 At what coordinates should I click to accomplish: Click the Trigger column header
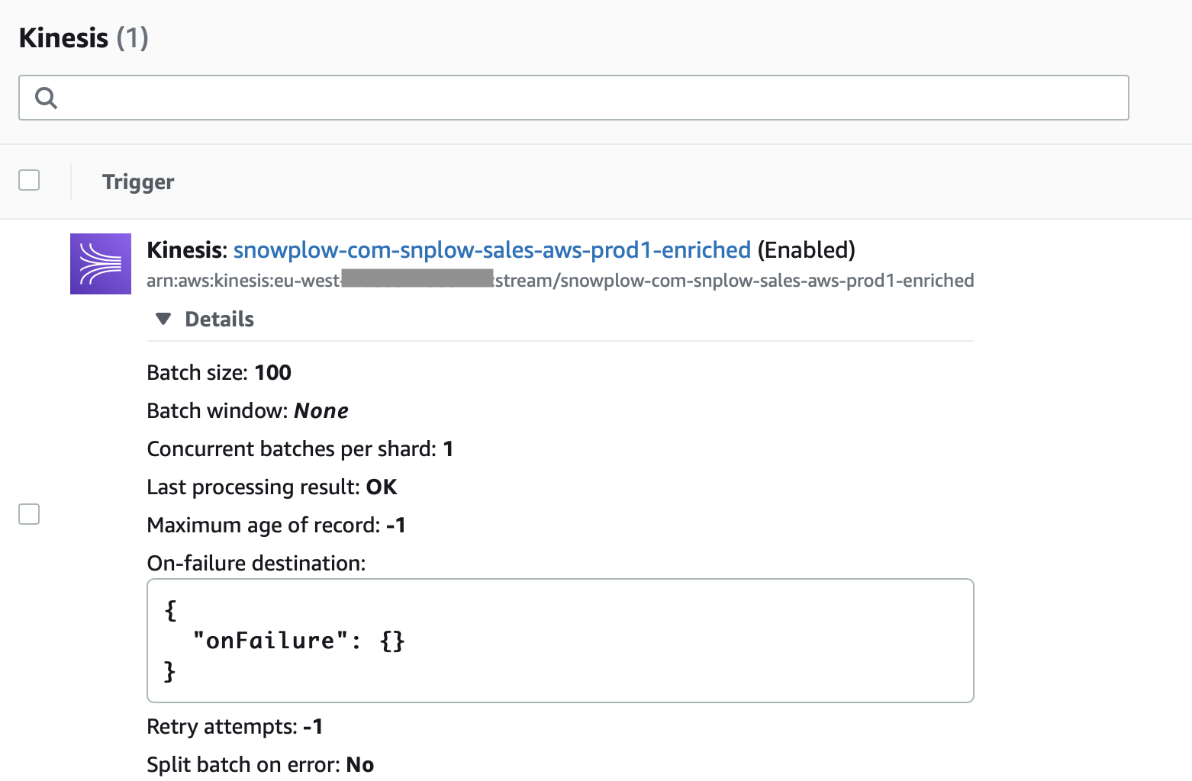coord(138,182)
